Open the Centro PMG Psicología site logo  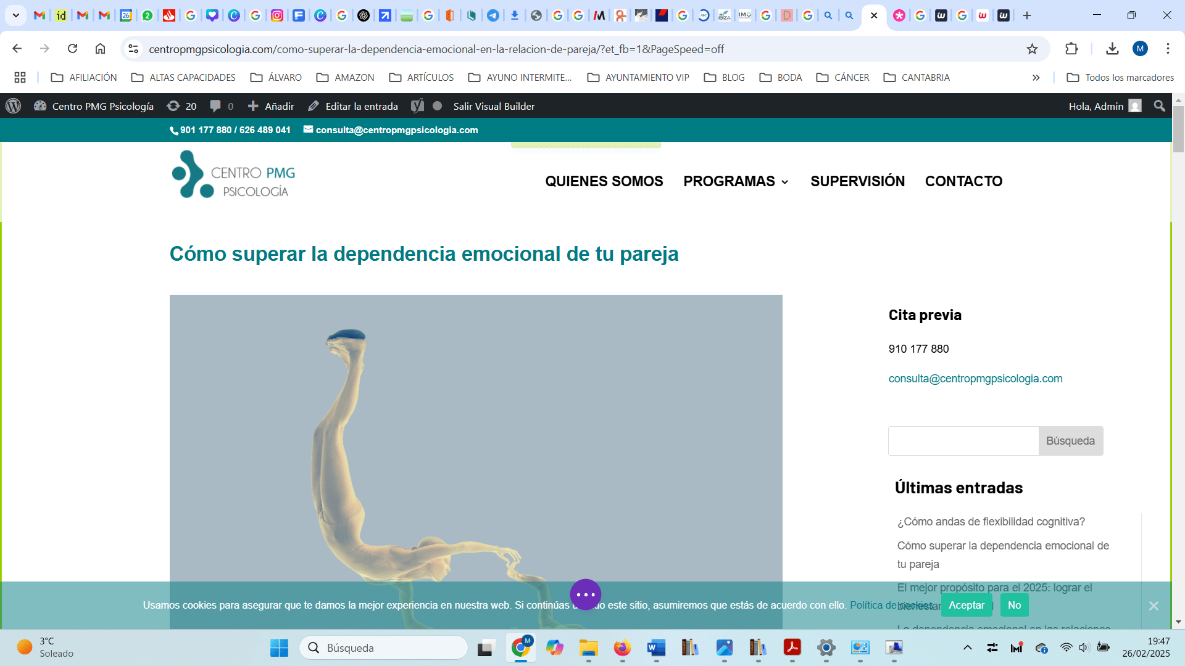(x=233, y=175)
